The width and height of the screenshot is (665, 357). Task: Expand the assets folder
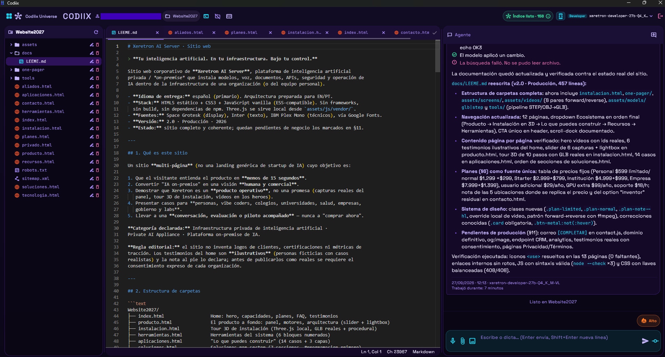pyautogui.click(x=11, y=45)
